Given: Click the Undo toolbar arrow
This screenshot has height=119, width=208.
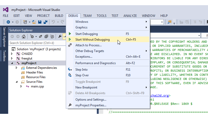Looking at the screenshot, I should tap(53, 22).
